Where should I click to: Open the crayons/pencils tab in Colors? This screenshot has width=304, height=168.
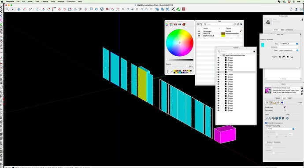tap(180, 24)
